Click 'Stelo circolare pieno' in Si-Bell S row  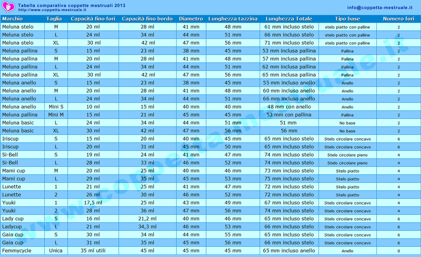(x=347, y=155)
